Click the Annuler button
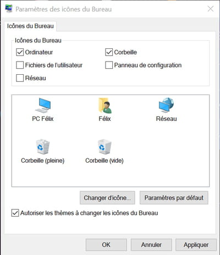Image resolution: width=220 pixels, height=255 pixels. click(x=151, y=245)
